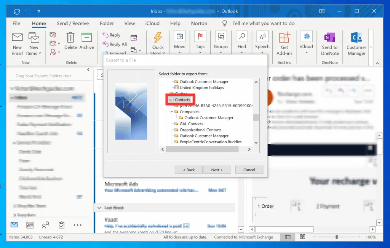Select the PeopleCentricConversation Buddies folder

coord(210,142)
